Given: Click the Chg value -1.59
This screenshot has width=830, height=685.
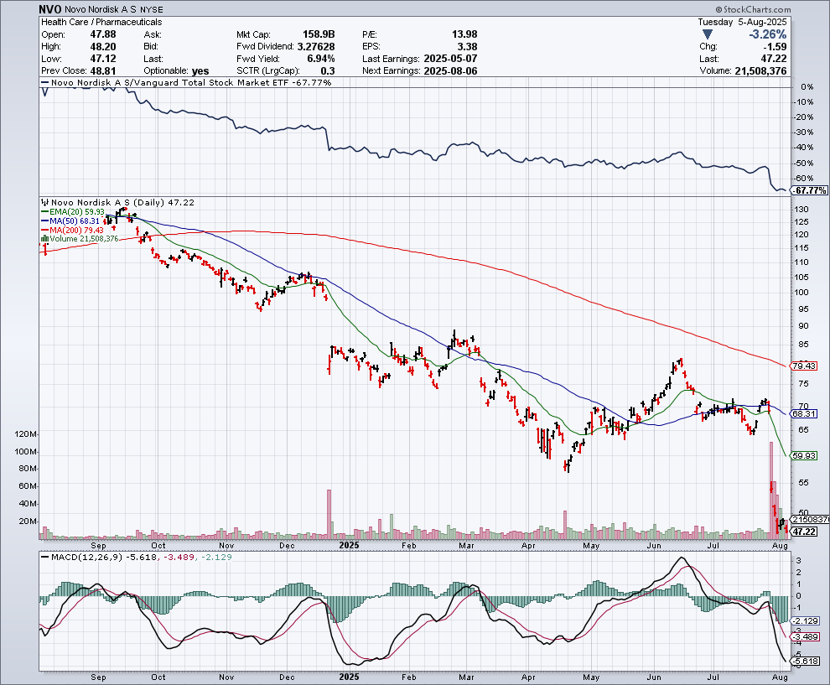Looking at the screenshot, I should coord(774,47).
